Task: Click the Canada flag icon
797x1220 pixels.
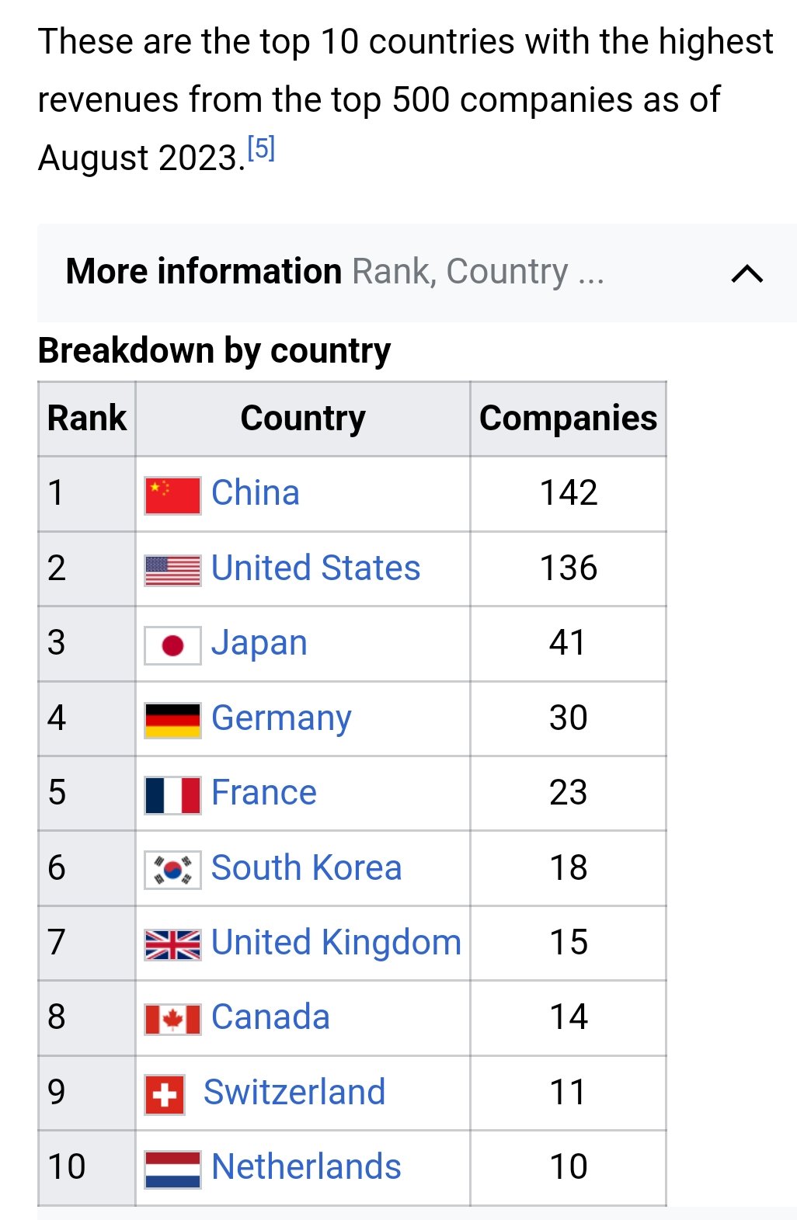Action: click(x=172, y=1020)
